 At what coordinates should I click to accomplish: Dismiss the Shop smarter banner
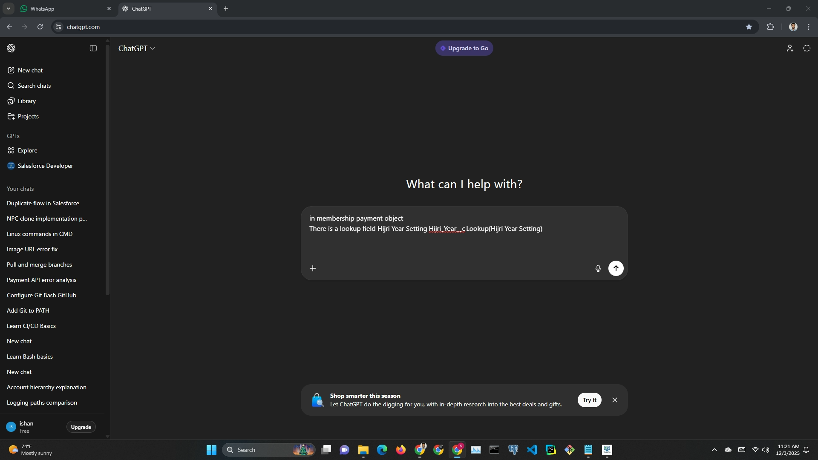[x=614, y=400]
